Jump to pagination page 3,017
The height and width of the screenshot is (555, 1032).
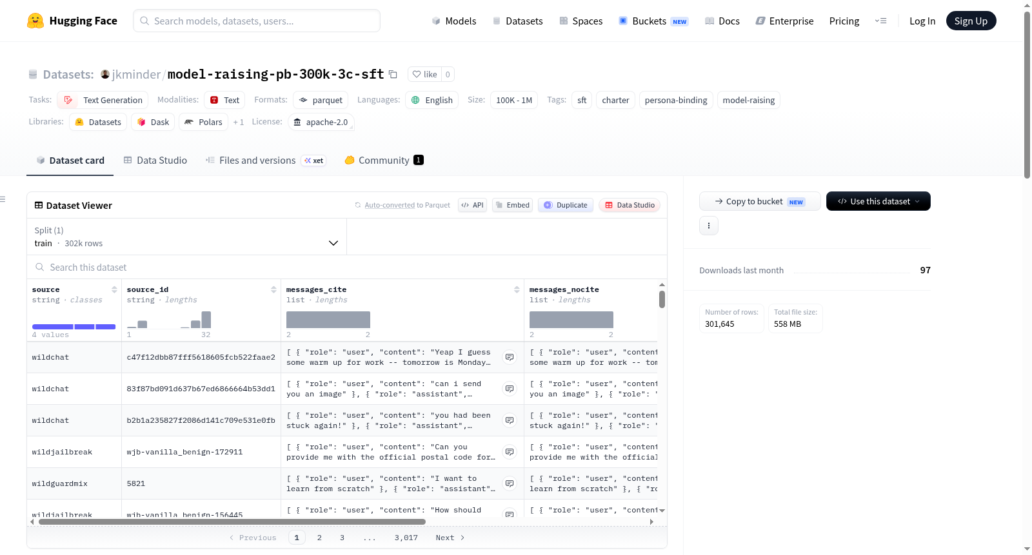click(406, 538)
